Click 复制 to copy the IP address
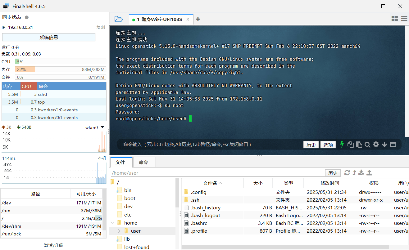 point(101,27)
